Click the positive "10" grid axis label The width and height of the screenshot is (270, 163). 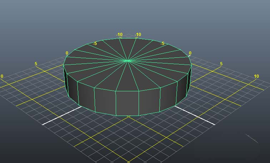pos(256,76)
